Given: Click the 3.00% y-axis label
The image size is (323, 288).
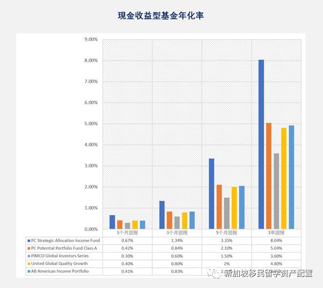Looking at the screenshot, I should (91, 166).
